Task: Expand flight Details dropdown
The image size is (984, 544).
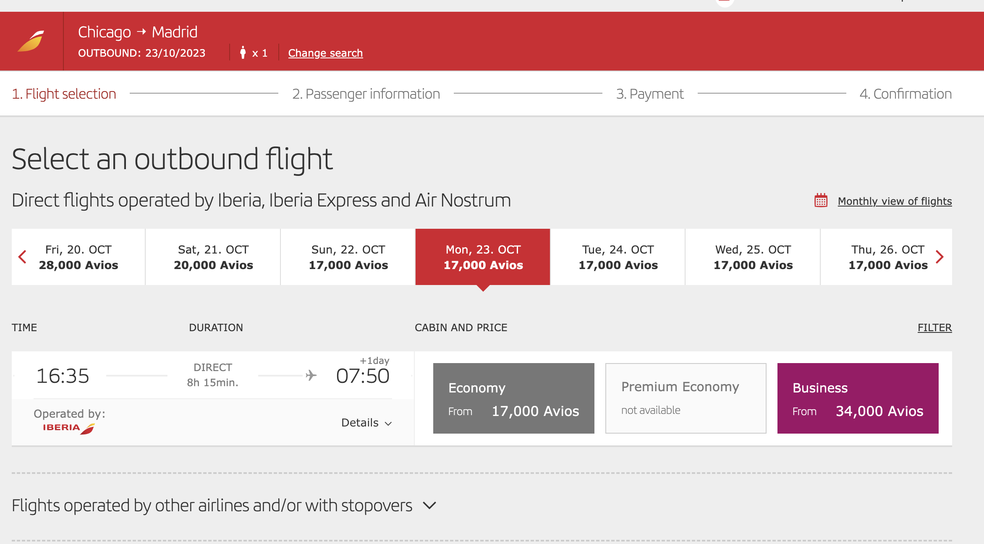Action: pos(366,423)
